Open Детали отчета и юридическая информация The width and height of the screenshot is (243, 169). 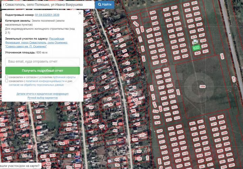pyautogui.click(x=43, y=94)
